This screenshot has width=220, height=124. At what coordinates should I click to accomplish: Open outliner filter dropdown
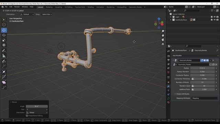tap(213, 11)
